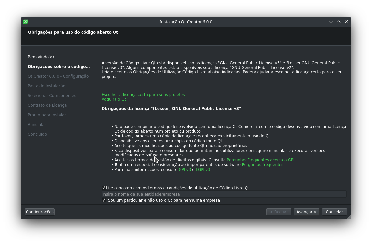Open the GPLv3 license link
Viewport: 372px width, 244px height.
coord(185,170)
